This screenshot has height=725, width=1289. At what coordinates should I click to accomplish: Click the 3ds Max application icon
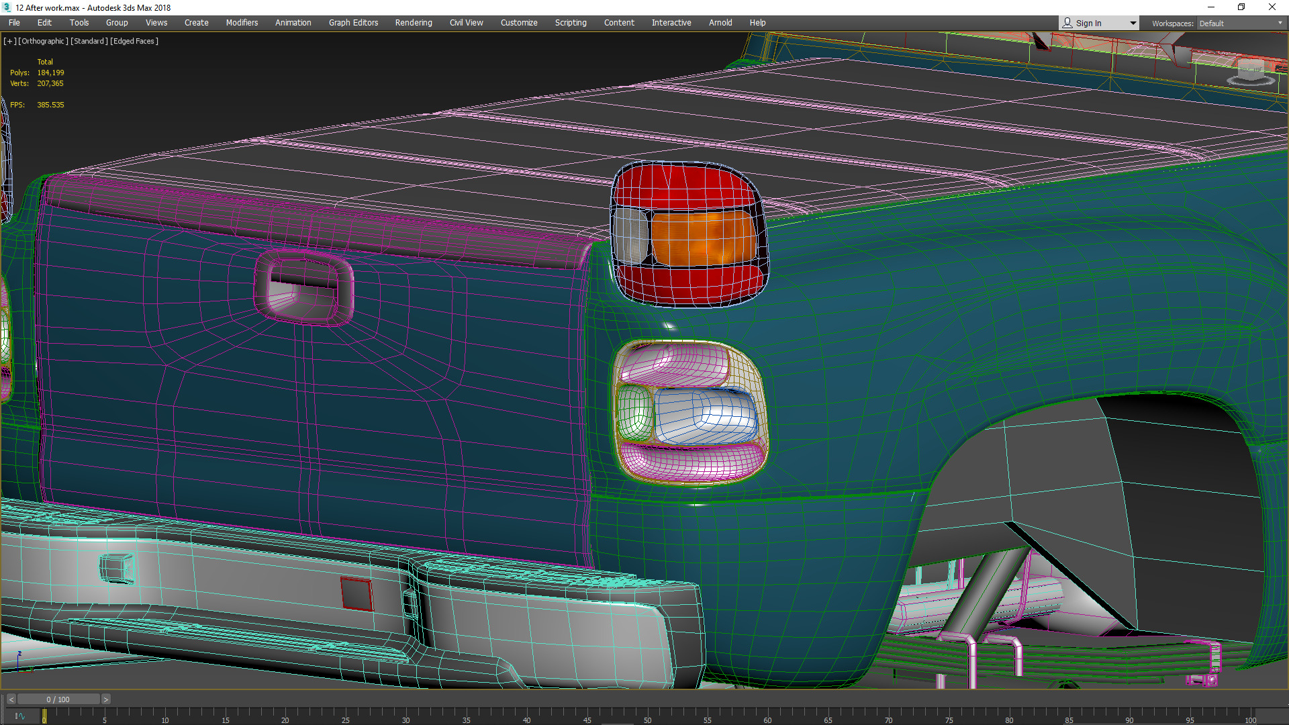click(7, 7)
